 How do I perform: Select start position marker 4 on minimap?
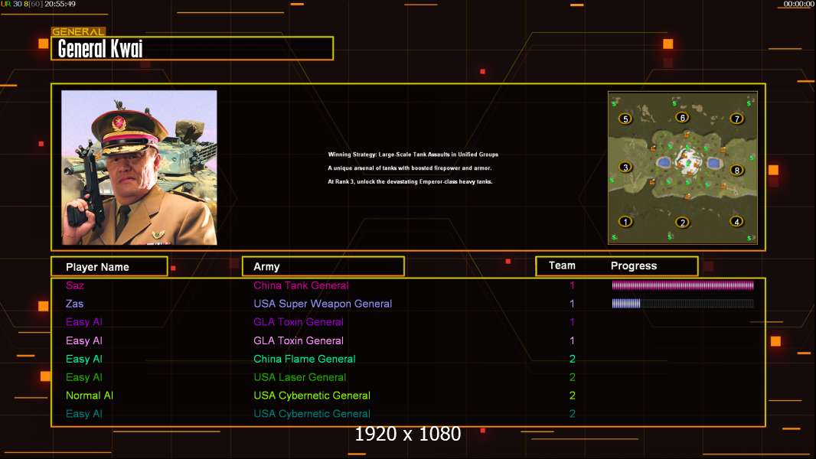point(736,221)
